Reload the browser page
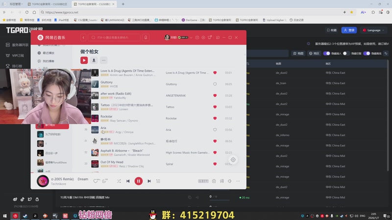 click(x=27, y=12)
